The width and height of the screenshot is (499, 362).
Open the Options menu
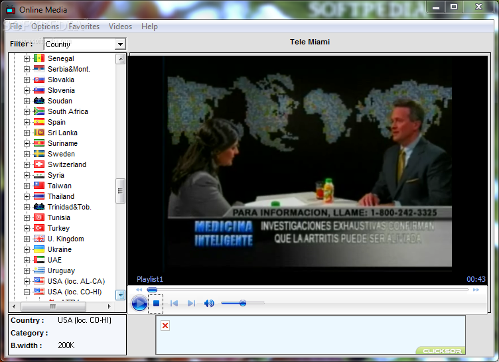tap(45, 27)
